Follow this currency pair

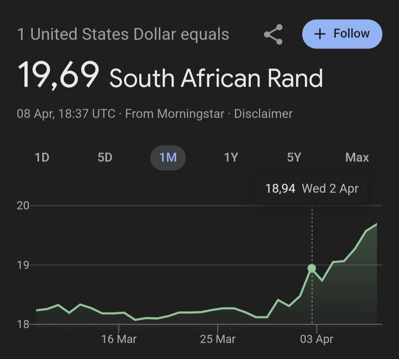(342, 34)
